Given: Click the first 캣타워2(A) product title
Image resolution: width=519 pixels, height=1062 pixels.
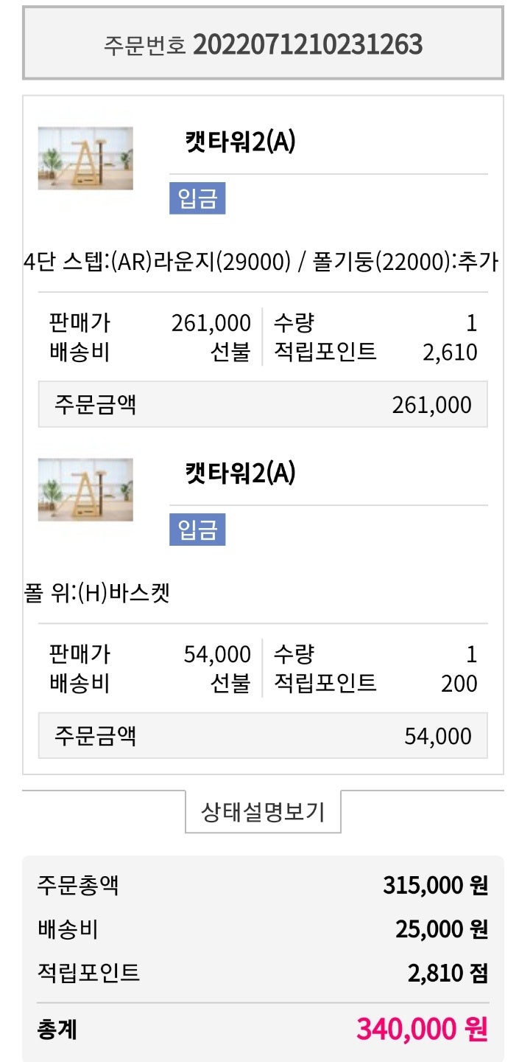Looking at the screenshot, I should pyautogui.click(x=240, y=142).
